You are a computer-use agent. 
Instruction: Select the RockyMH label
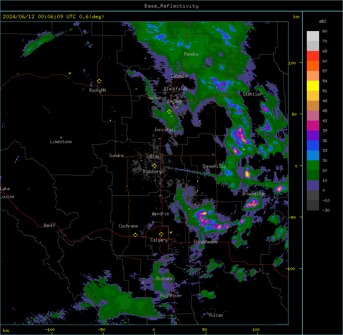click(x=97, y=90)
